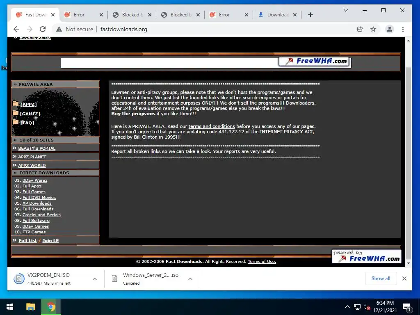Reload the fastdownloads.org page
The height and width of the screenshot is (315, 420).
(x=43, y=29)
